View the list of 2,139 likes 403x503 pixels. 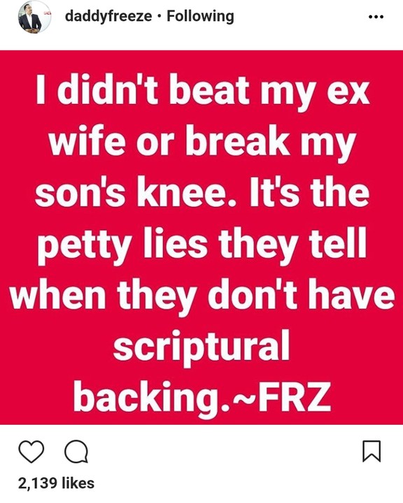point(56,483)
